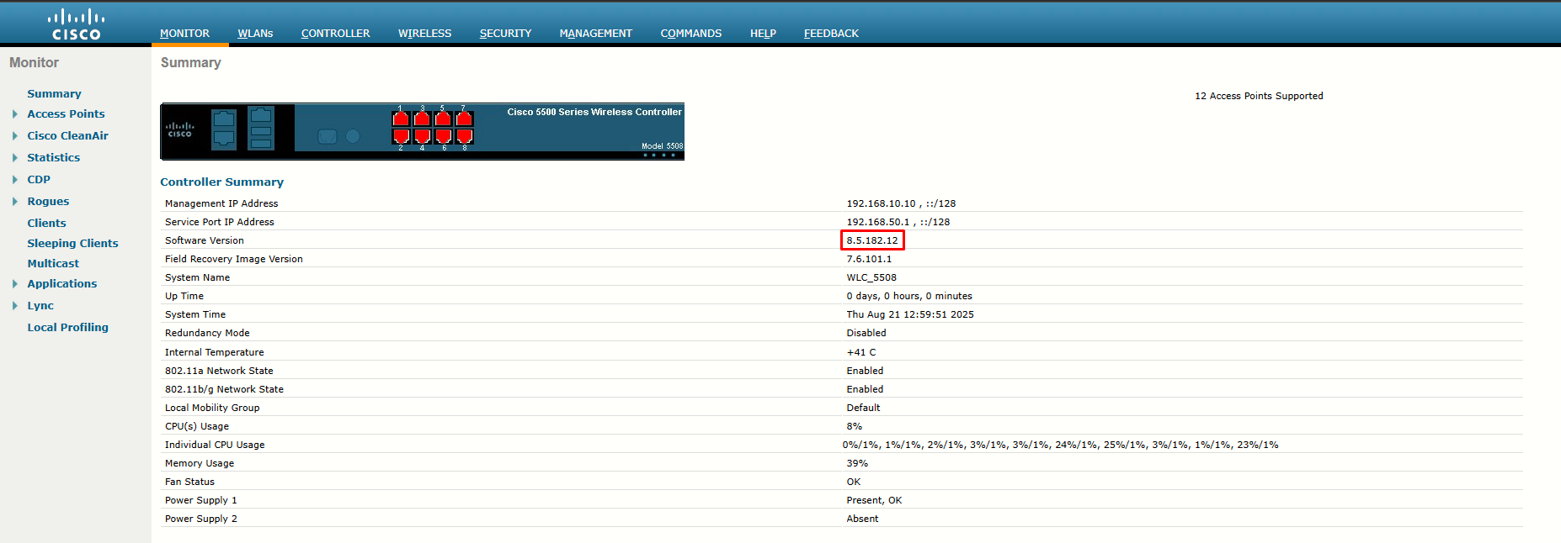Open the Sleeping Clients sidebar link
This screenshot has height=543, width=1561.
tap(72, 244)
